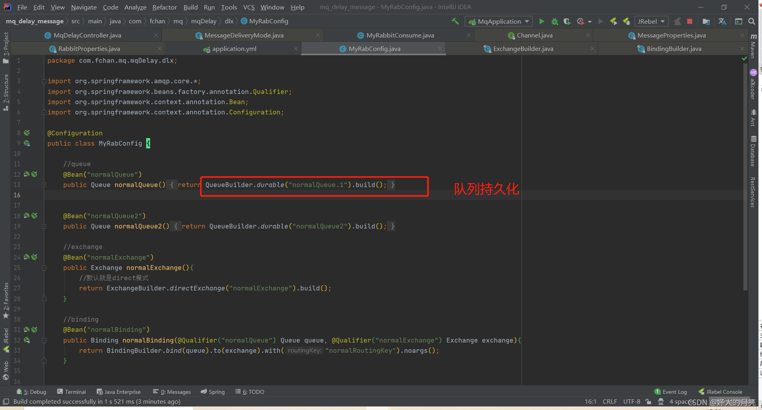Open the Debug tool window
Viewport: 762px width, 410px height.
(x=31, y=392)
